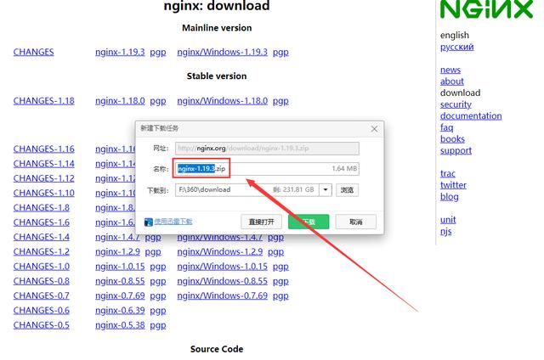Open nginx/Windows-1.19.3 download link
The image size is (544, 360).
(223, 52)
